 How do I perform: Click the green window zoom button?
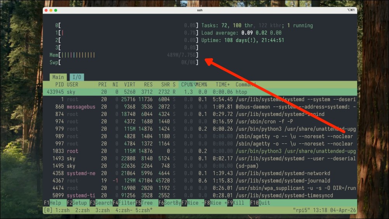pos(56,10)
